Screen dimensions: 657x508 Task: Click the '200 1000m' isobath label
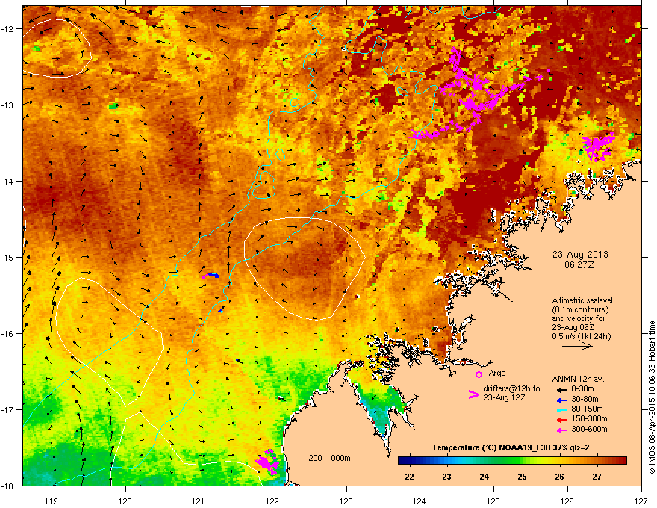[x=329, y=458]
